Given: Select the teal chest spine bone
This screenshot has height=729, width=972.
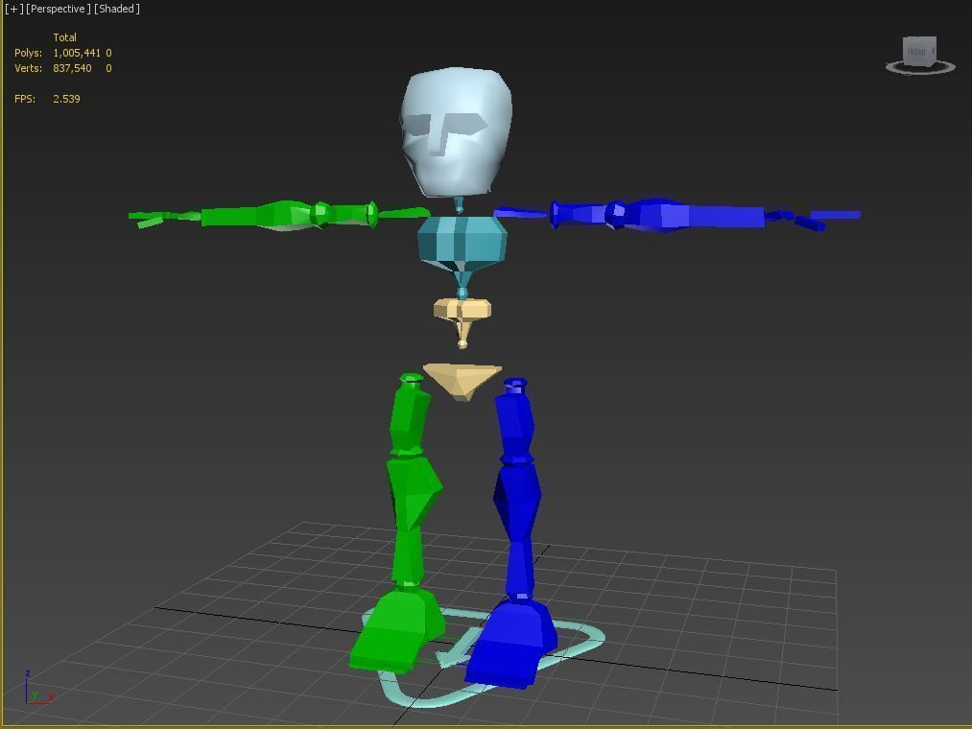Looking at the screenshot, I should (462, 243).
